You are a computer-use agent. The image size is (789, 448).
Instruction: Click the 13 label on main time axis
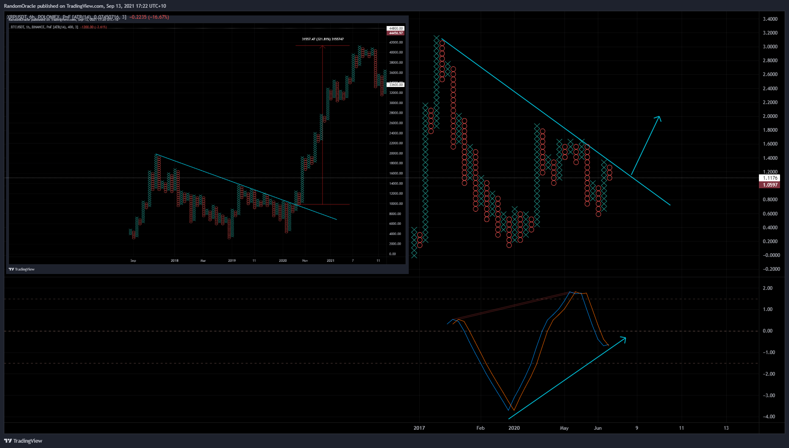(726, 428)
